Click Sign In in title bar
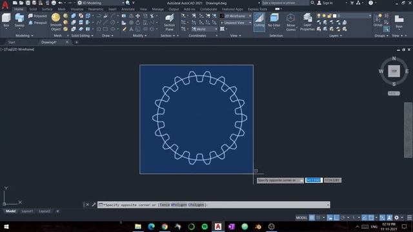 tap(325, 3)
